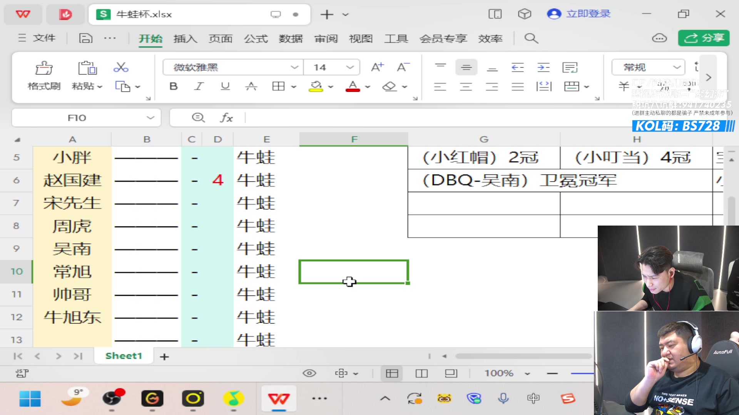
Task: Switch to the 公式 tab
Action: (256, 38)
